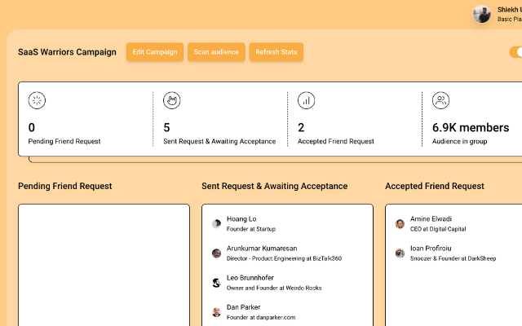Select the name Amine Elwadi
Screen dimensions: 522x326
(x=431, y=219)
